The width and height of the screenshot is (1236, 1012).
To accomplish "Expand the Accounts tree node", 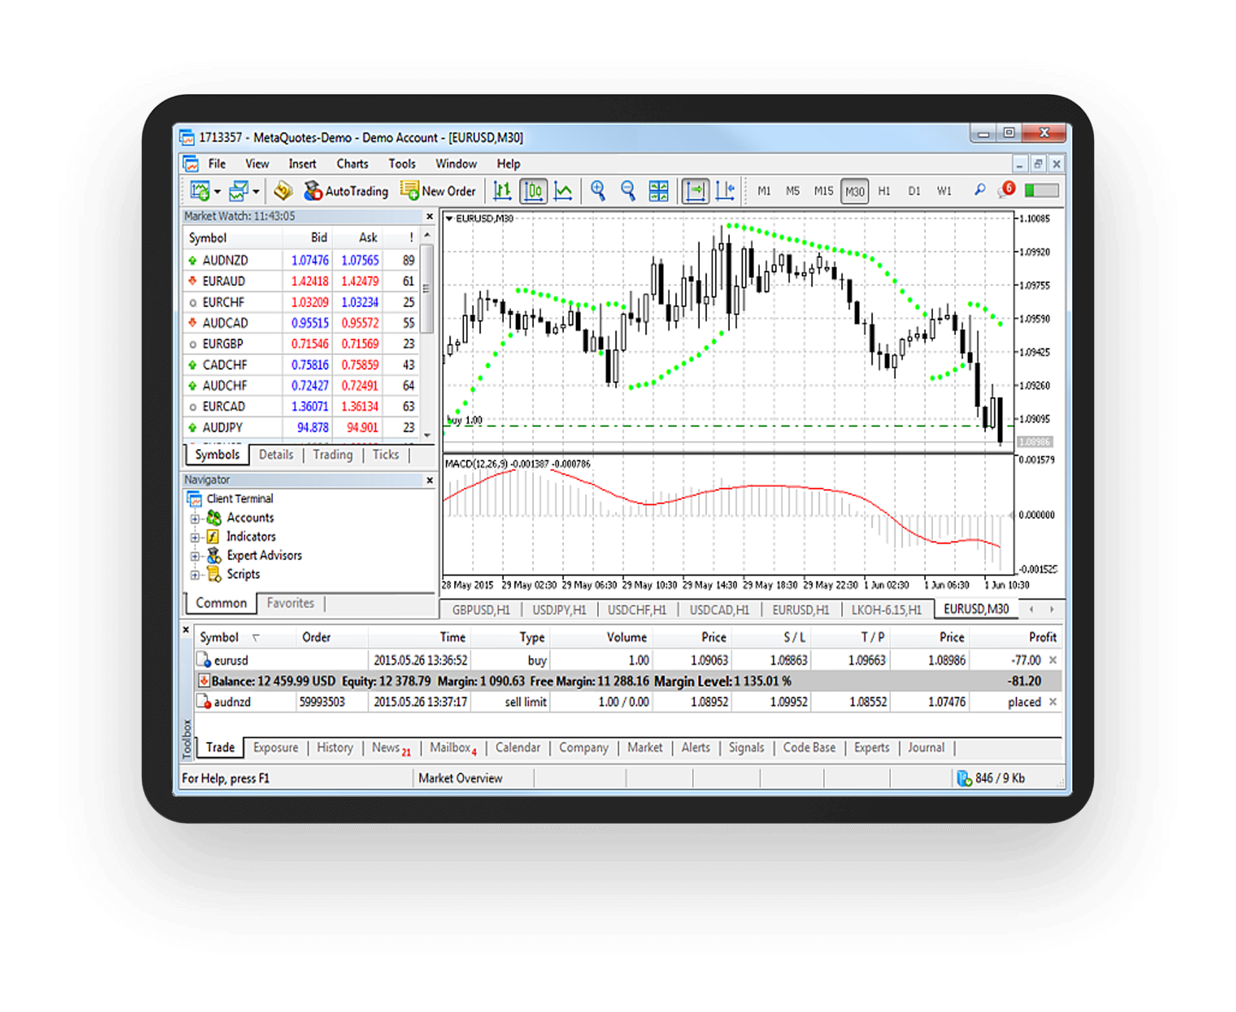I will pyautogui.click(x=195, y=518).
